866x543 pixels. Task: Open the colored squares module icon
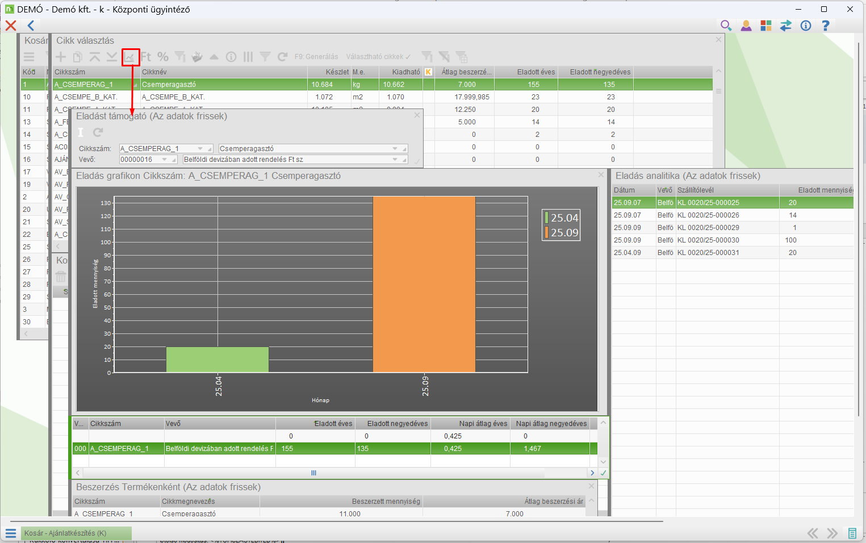tap(766, 26)
